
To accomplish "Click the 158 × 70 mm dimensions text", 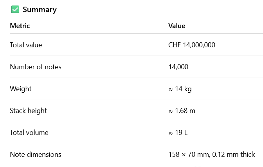I will click(188, 154).
